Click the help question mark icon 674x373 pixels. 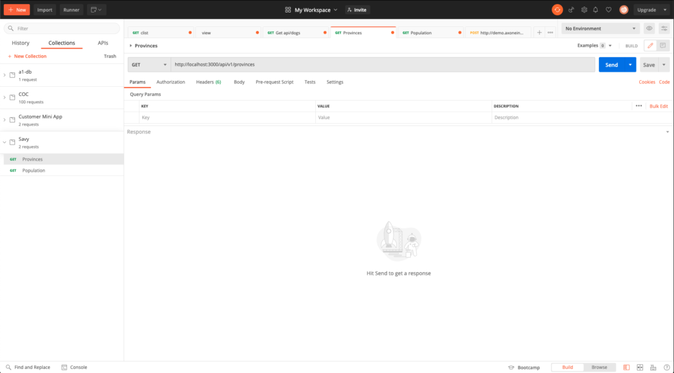click(667, 367)
